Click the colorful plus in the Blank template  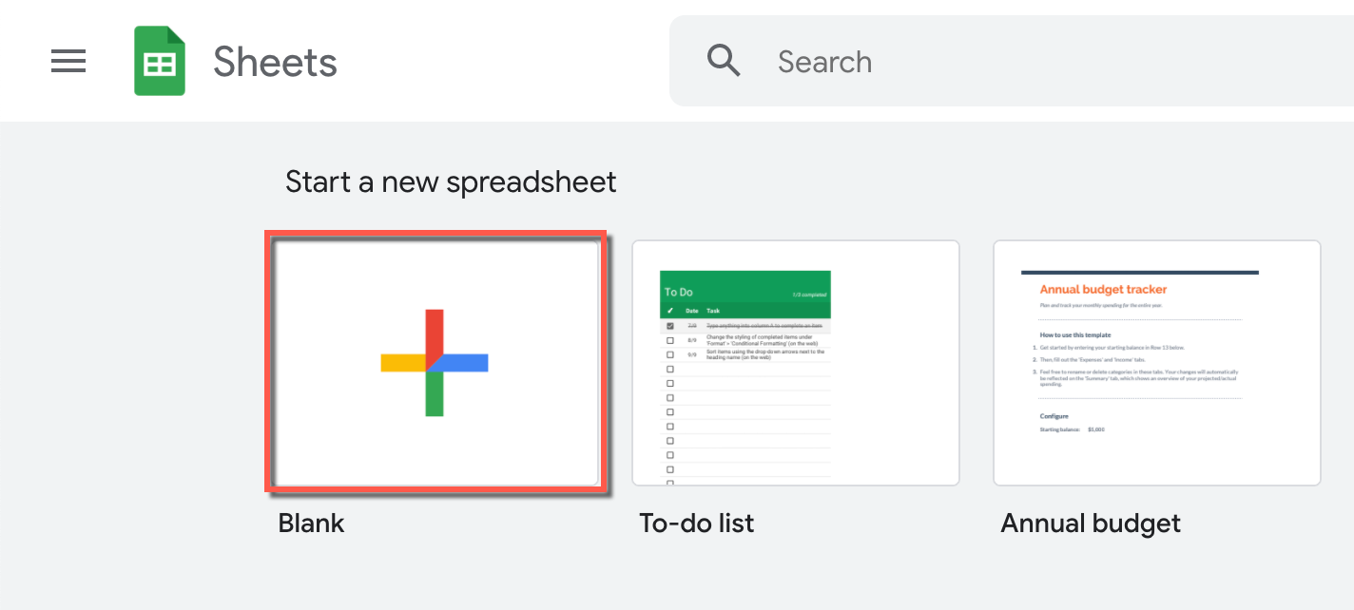click(435, 362)
